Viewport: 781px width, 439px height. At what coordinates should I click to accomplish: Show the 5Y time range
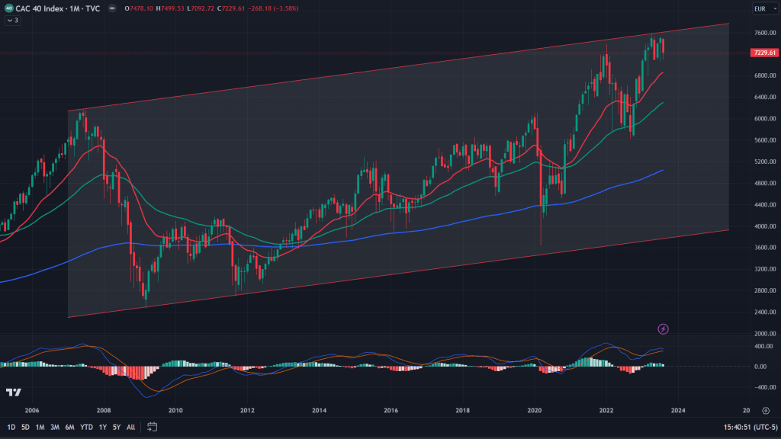pos(116,427)
